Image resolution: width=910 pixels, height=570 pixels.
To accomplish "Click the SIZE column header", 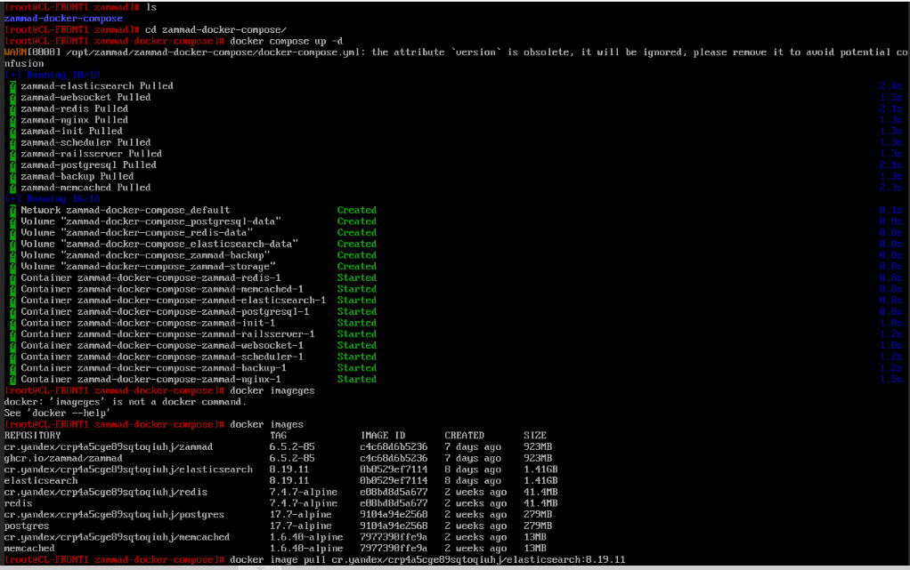I will 535,436.
